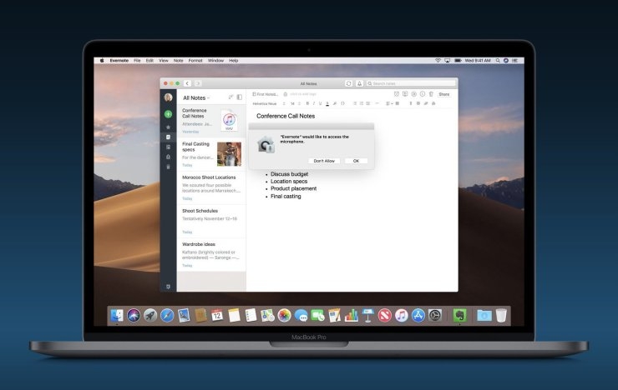This screenshot has height=390, width=618.
Task: Click OK in the microphone dialog
Action: click(x=356, y=161)
